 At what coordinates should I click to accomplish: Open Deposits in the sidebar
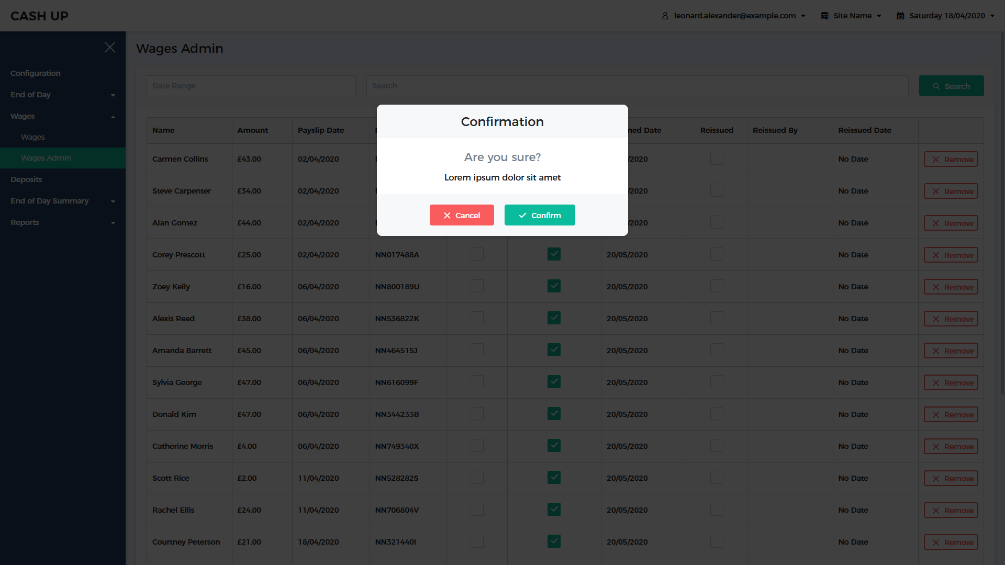pos(26,179)
